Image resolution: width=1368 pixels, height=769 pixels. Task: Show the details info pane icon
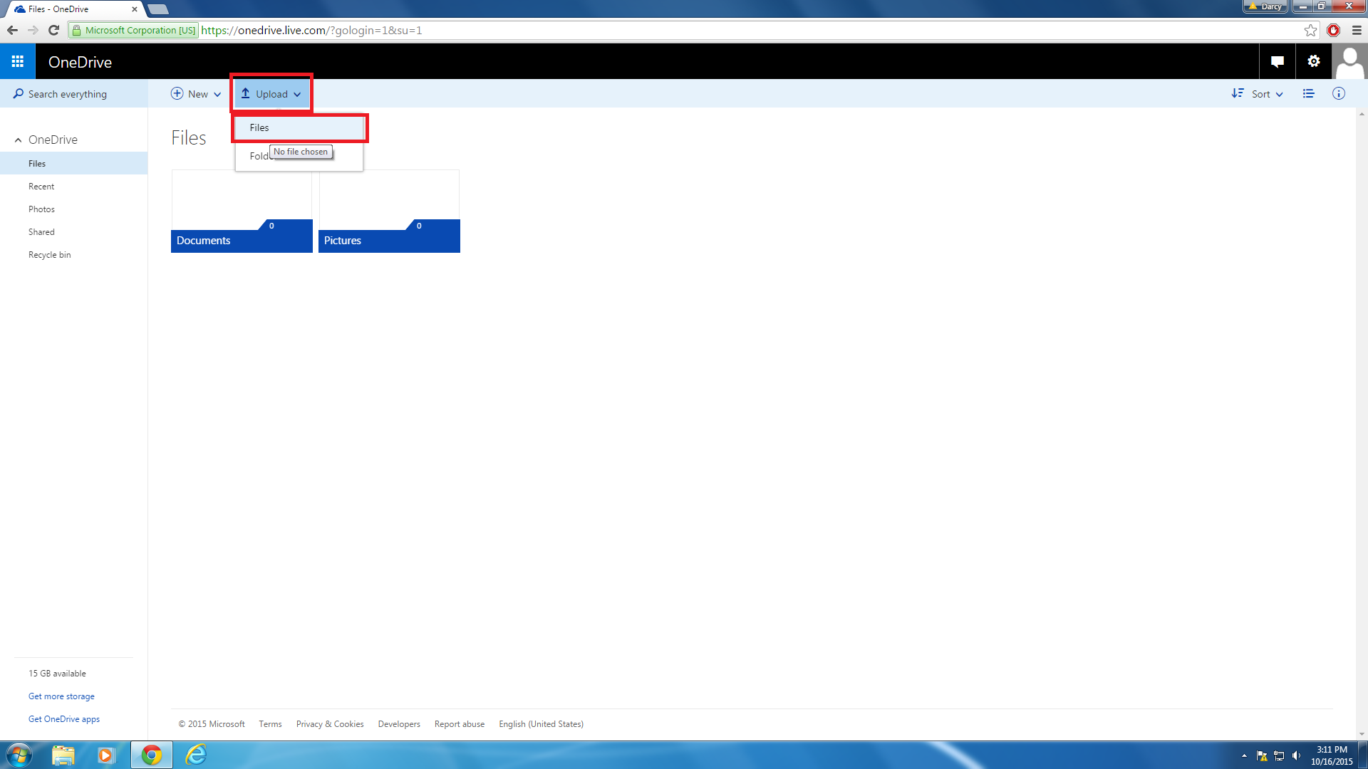[1339, 94]
